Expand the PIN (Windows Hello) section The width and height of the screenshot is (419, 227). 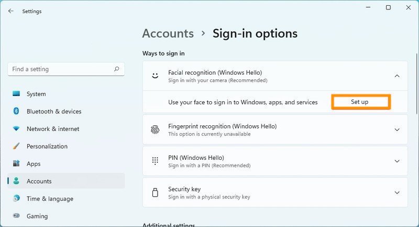[x=397, y=161]
